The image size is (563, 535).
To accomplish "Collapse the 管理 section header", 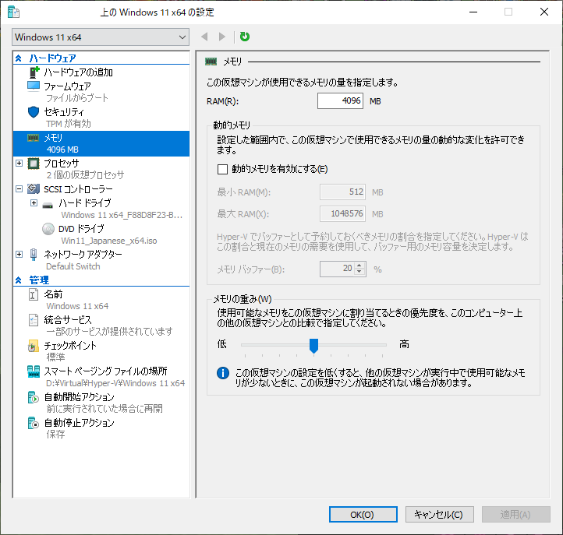I will click(x=18, y=280).
